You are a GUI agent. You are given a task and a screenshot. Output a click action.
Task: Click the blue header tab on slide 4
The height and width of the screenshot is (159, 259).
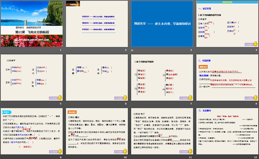(226, 1)
